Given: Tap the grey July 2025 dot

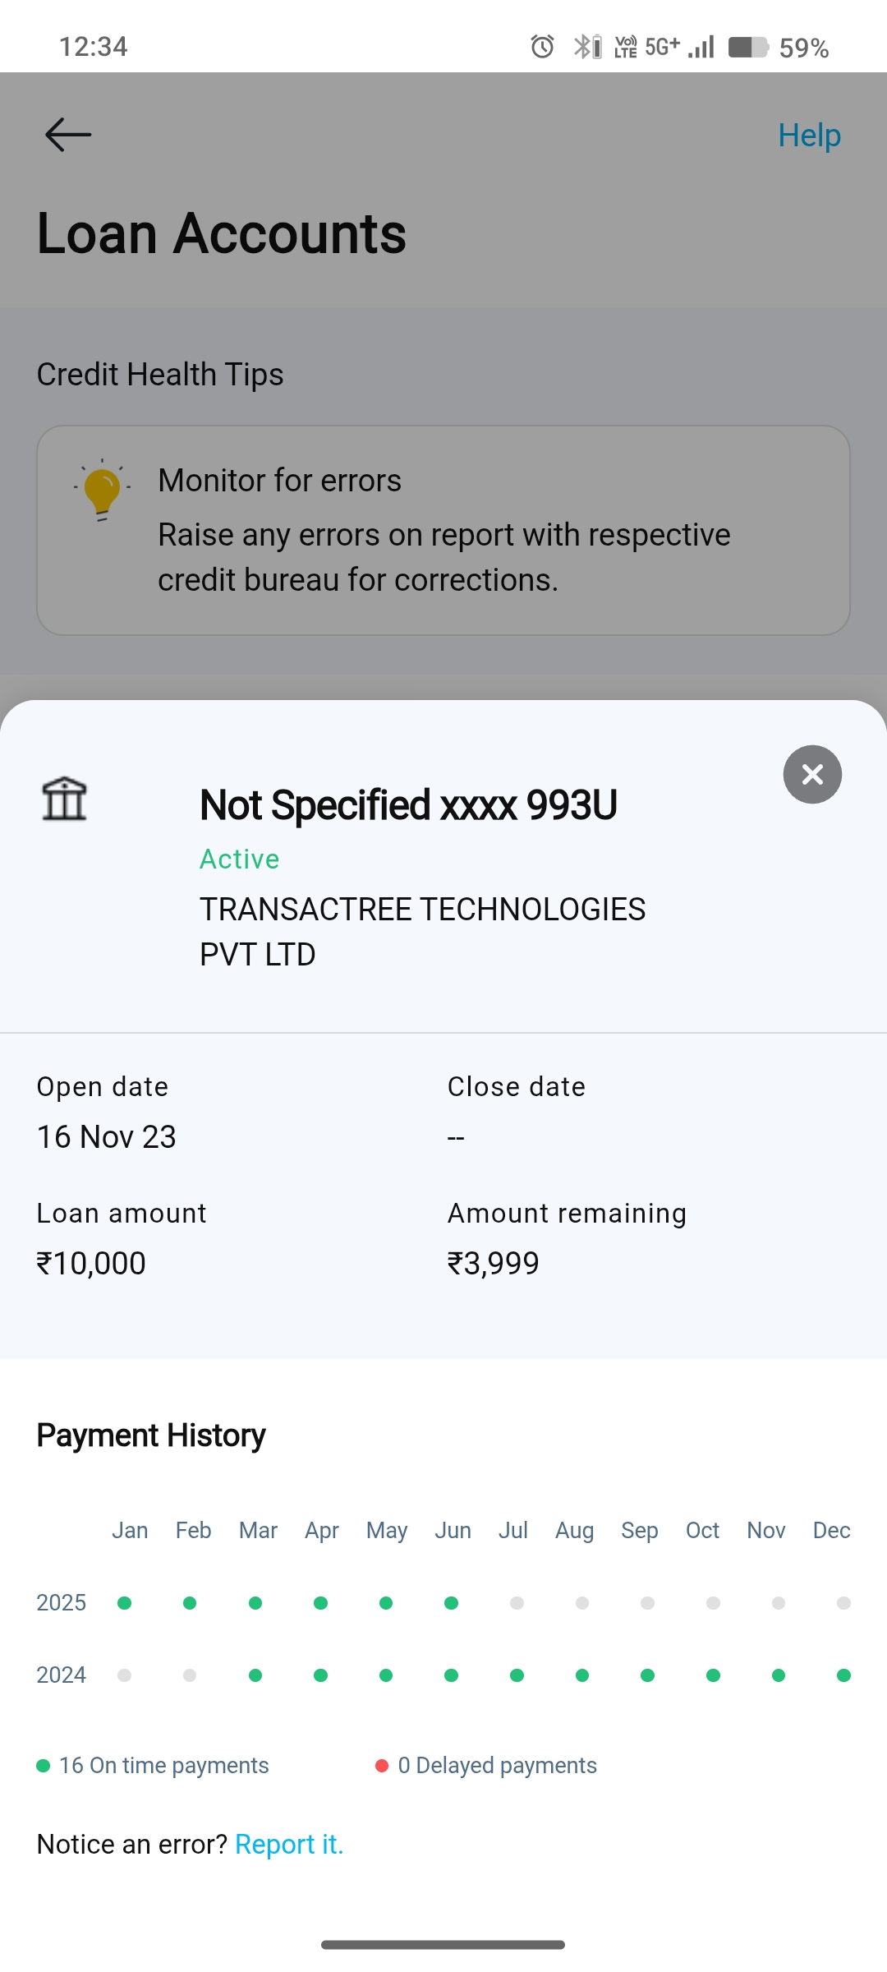Looking at the screenshot, I should point(517,1603).
